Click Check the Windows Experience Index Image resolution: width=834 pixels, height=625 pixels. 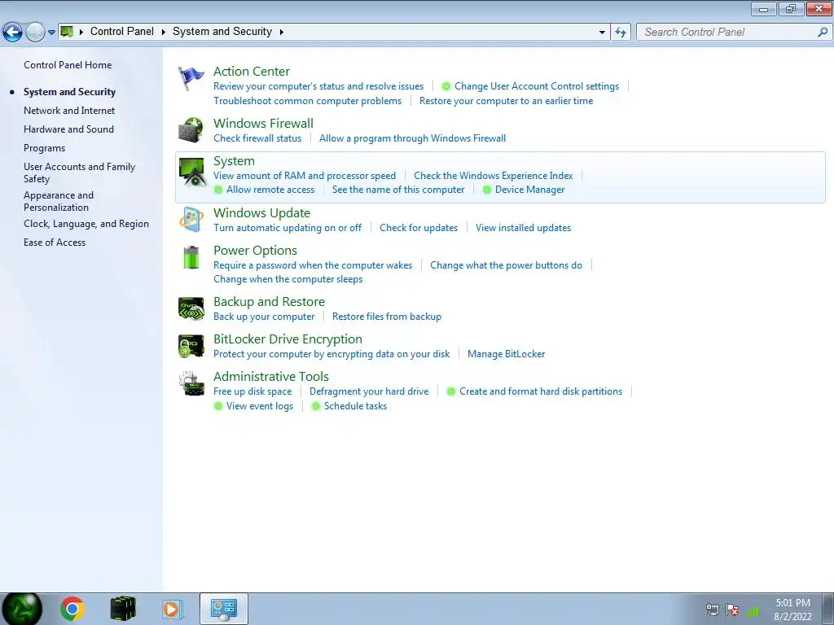point(493,176)
